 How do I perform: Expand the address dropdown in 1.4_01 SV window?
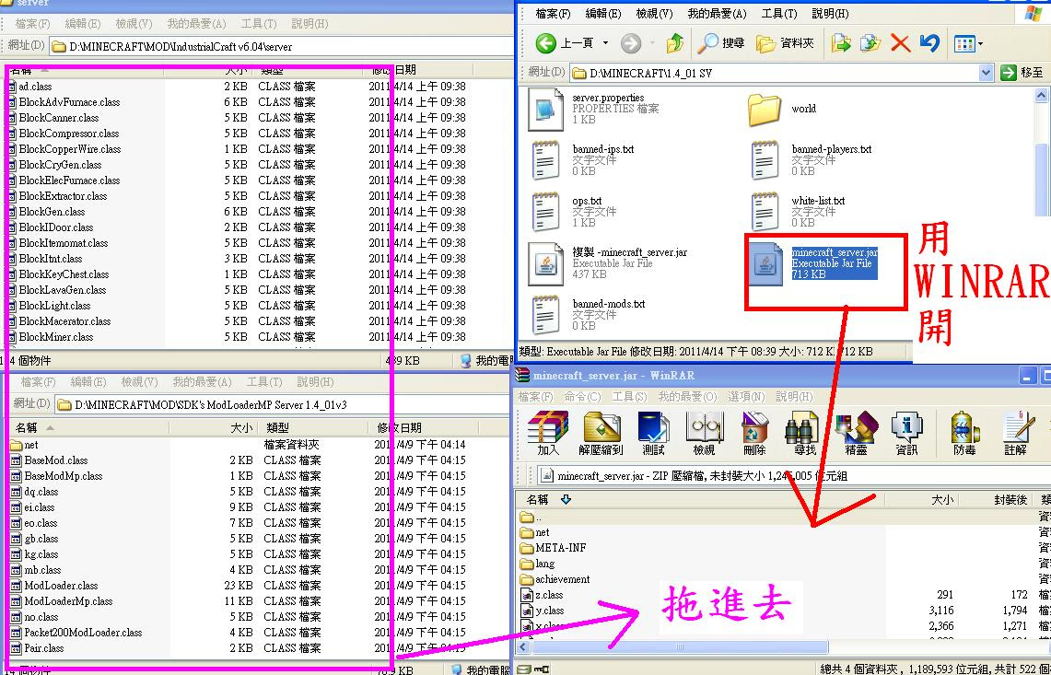coord(985,73)
